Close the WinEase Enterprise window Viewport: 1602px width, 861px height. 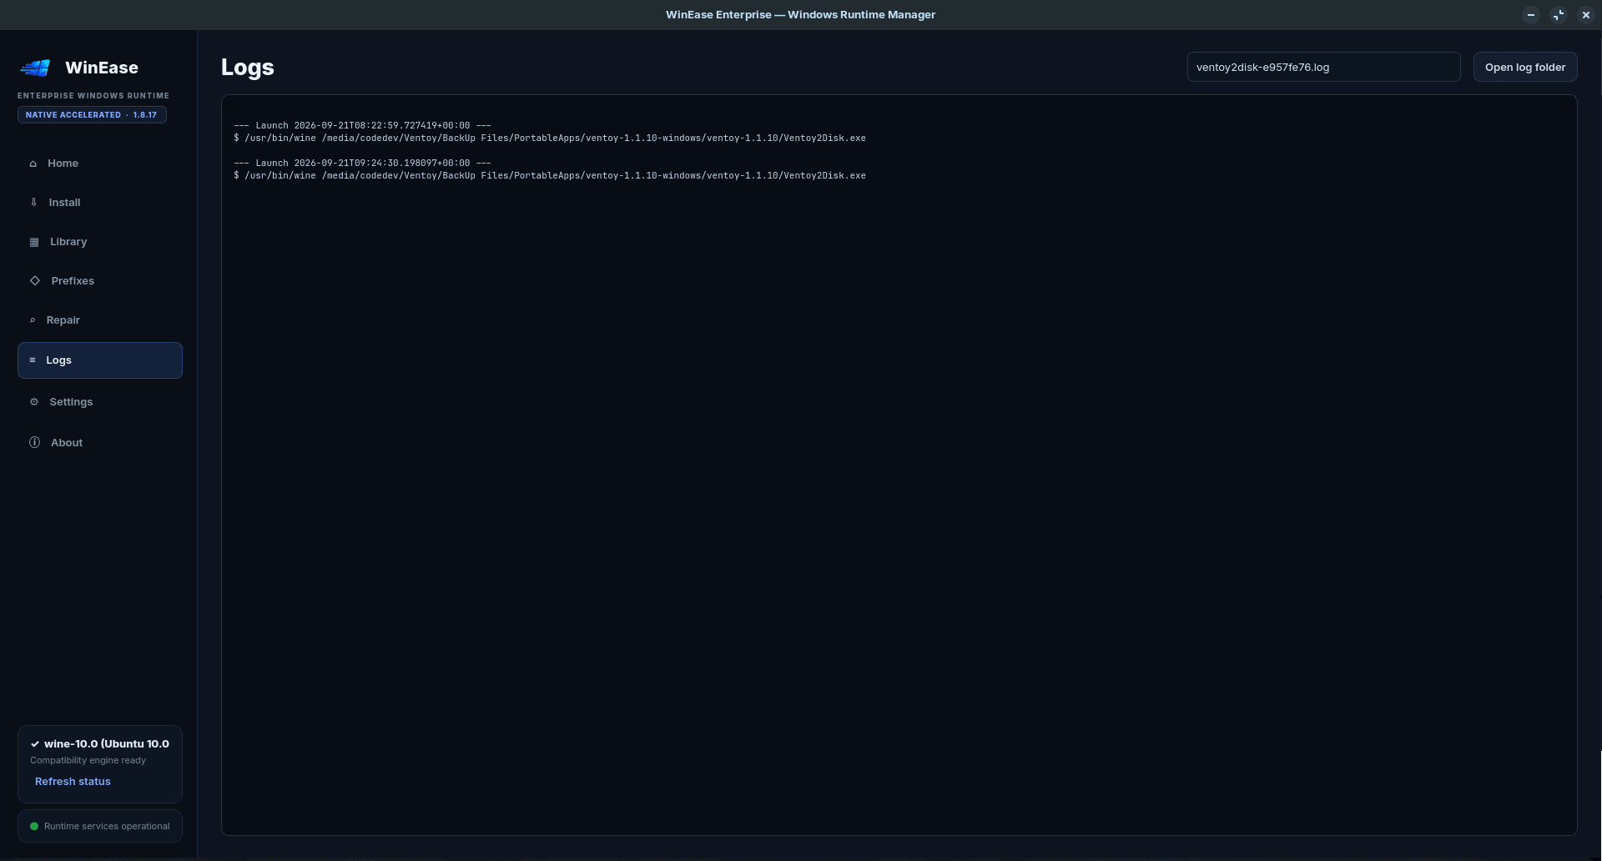pos(1586,15)
